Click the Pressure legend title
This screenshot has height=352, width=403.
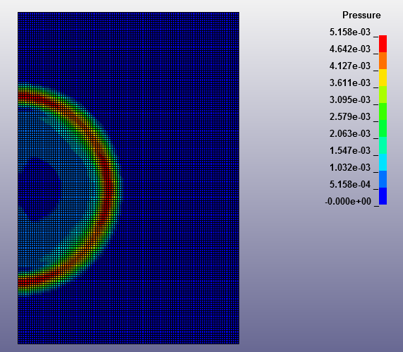(x=361, y=15)
